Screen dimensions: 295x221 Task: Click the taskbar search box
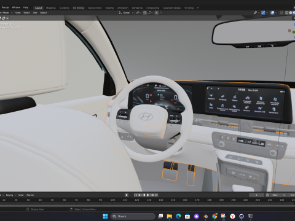click(x=133, y=216)
